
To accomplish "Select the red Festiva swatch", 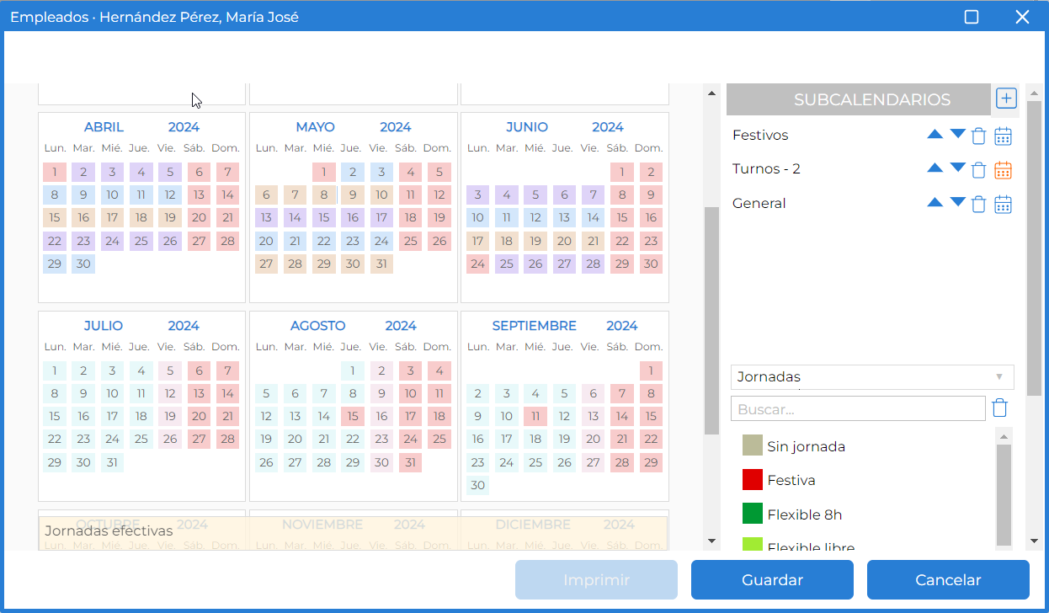I will click(x=752, y=480).
